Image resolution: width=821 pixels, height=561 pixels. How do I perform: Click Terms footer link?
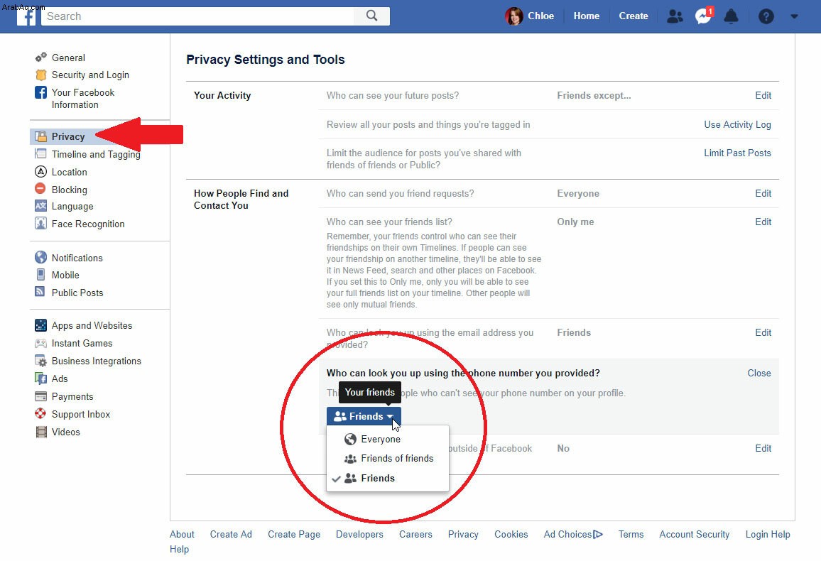631,534
